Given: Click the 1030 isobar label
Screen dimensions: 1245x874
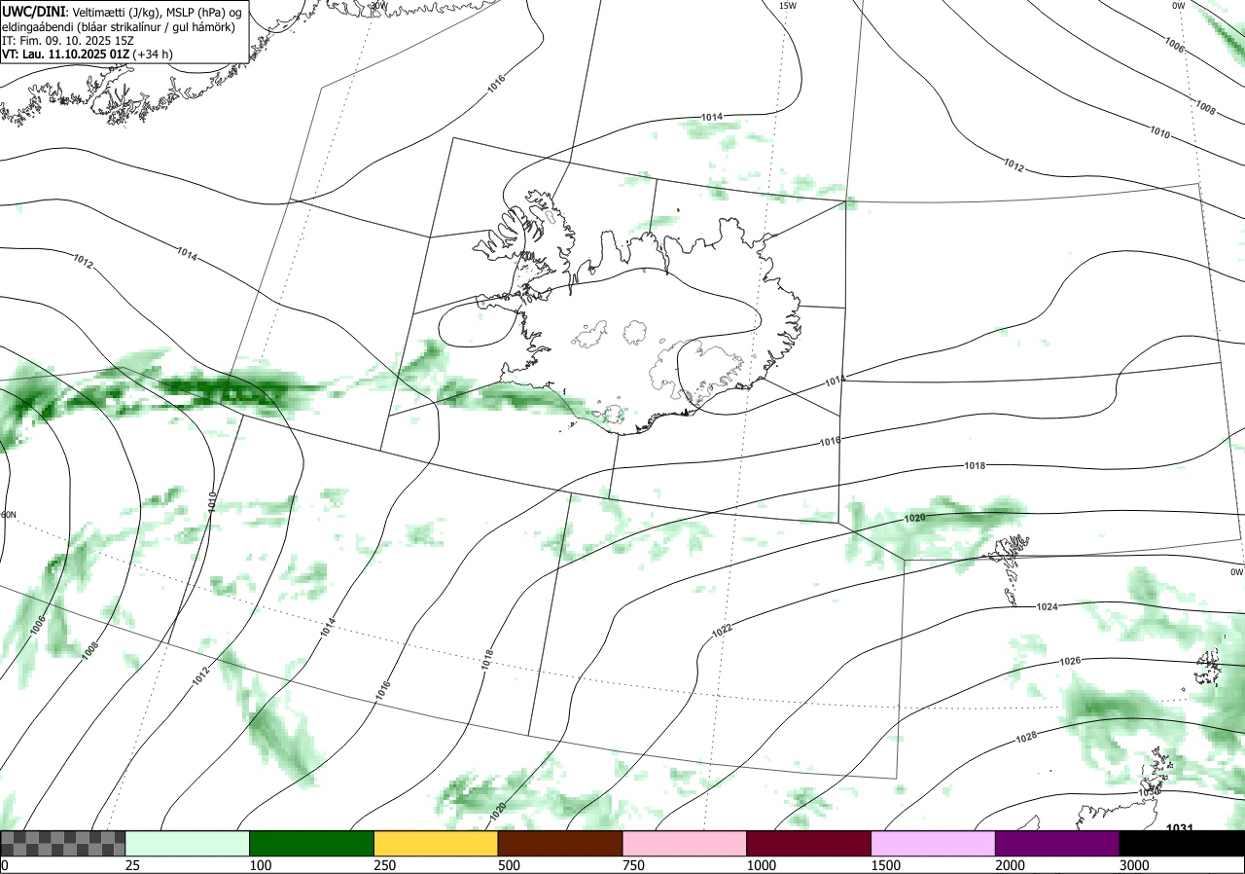Looking at the screenshot, I should [x=1150, y=792].
